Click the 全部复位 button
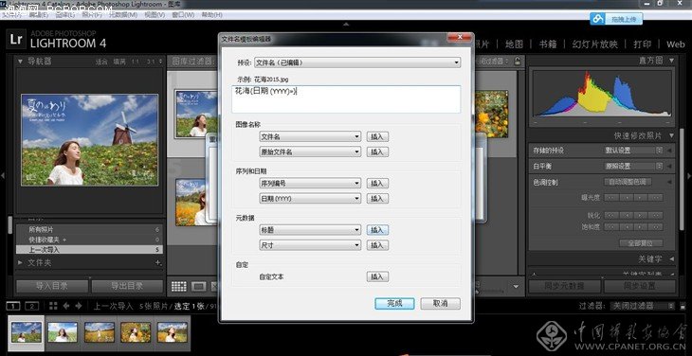The height and width of the screenshot is (356, 692). click(641, 242)
